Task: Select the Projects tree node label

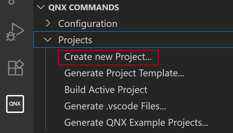Action: coord(75,40)
